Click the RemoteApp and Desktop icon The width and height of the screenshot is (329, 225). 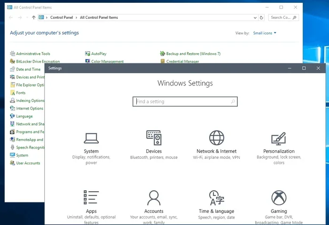click(x=12, y=140)
